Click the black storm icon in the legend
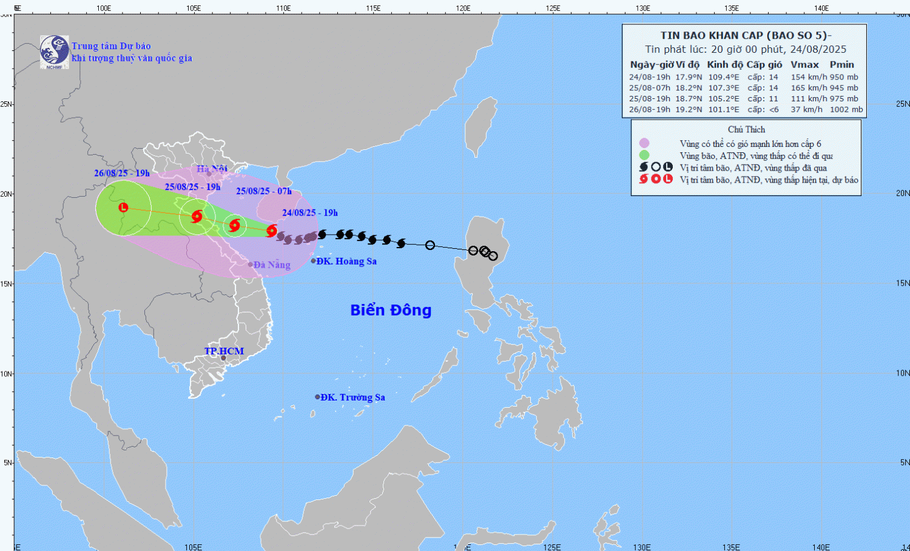 [x=644, y=167]
